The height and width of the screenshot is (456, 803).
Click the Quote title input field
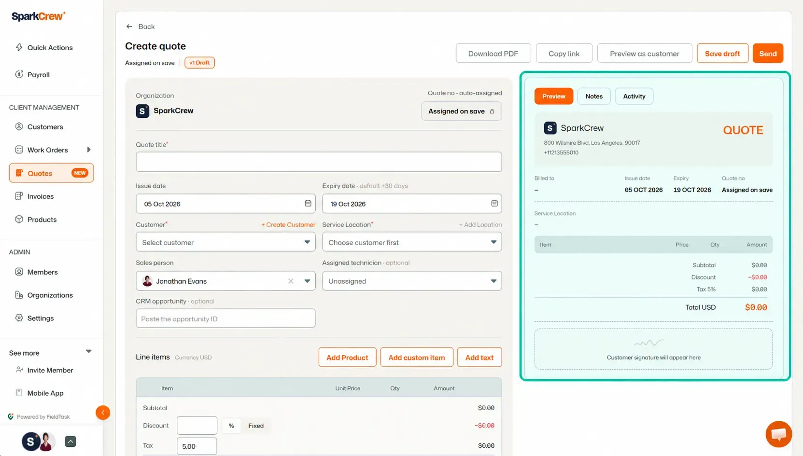coord(319,162)
